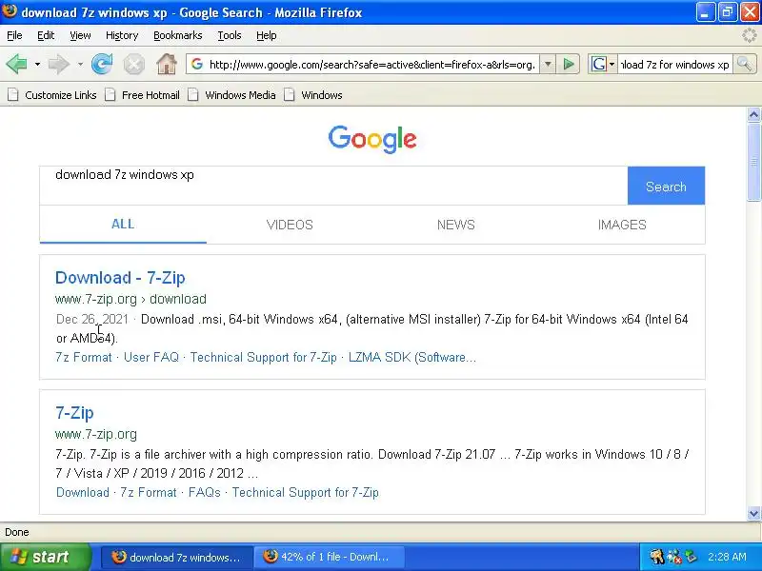Click the toolbar search box text

[x=675, y=64]
